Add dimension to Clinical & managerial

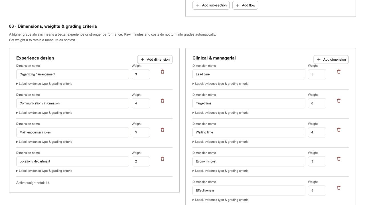[331, 60]
